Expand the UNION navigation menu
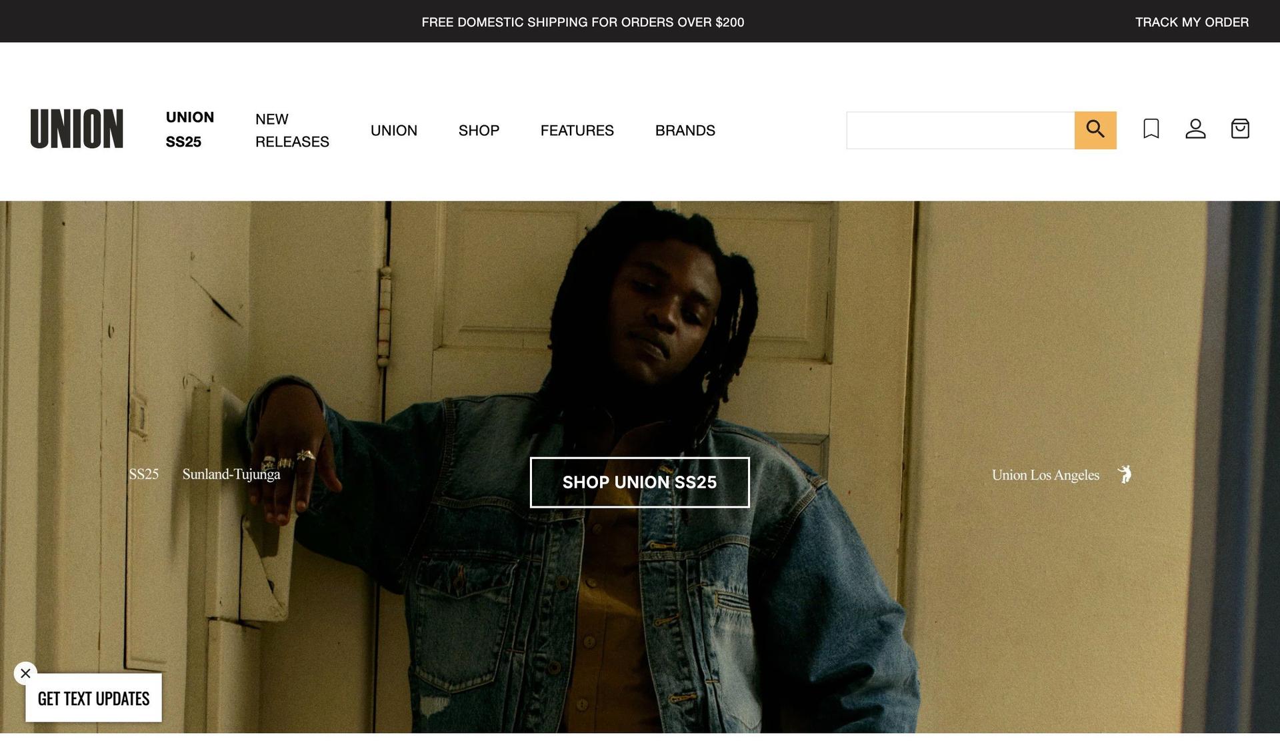Image resolution: width=1280 pixels, height=747 pixels. click(x=394, y=131)
